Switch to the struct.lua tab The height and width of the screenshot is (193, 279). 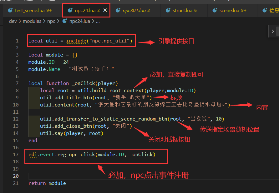(x=182, y=10)
